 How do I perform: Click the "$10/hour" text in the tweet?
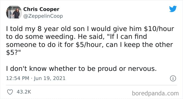pyautogui.click(x=159, y=29)
